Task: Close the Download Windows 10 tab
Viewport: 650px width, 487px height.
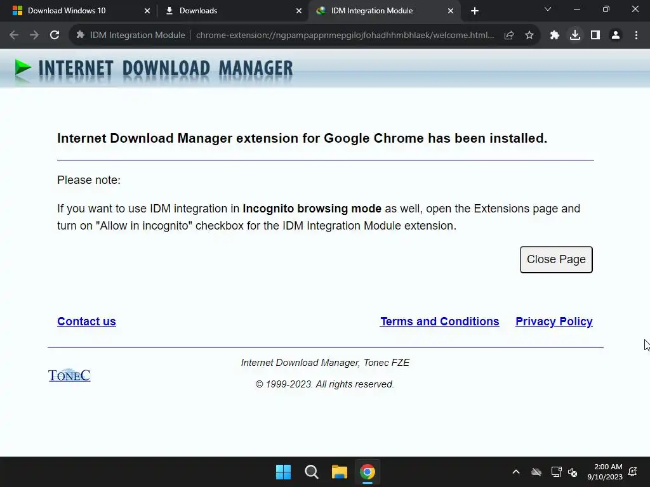Action: tap(147, 11)
